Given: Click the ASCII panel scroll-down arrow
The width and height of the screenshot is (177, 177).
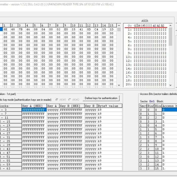Looking at the screenshot, I should click(x=170, y=85).
